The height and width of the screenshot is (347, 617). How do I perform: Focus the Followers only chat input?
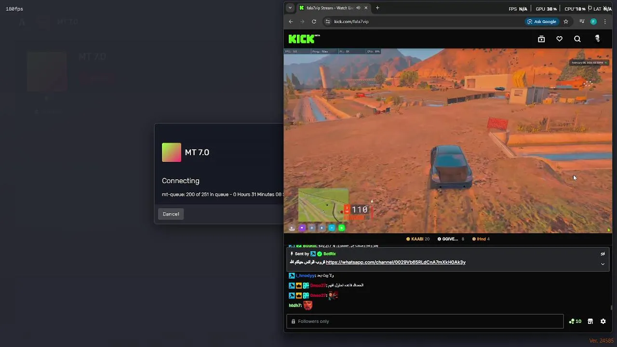[x=425, y=321]
